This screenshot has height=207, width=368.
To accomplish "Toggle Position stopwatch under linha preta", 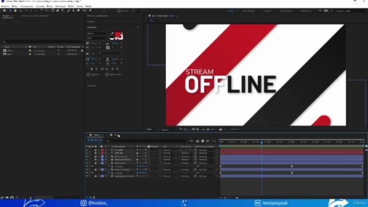I will 109,166.
